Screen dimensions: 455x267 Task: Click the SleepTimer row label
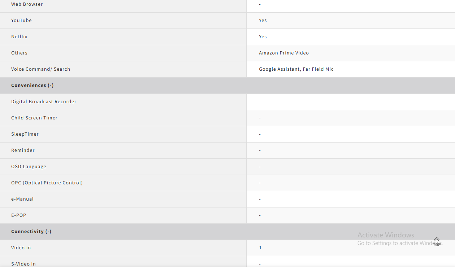25,134
